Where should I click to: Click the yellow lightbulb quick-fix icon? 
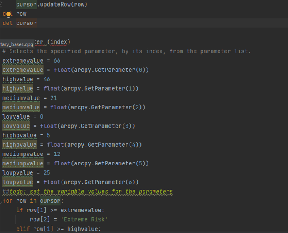8,15
